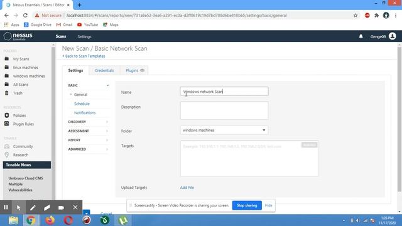Open the Save button dropdown arrow
Image resolution: width=402 pixels, height=226 pixels.
pos(87,212)
